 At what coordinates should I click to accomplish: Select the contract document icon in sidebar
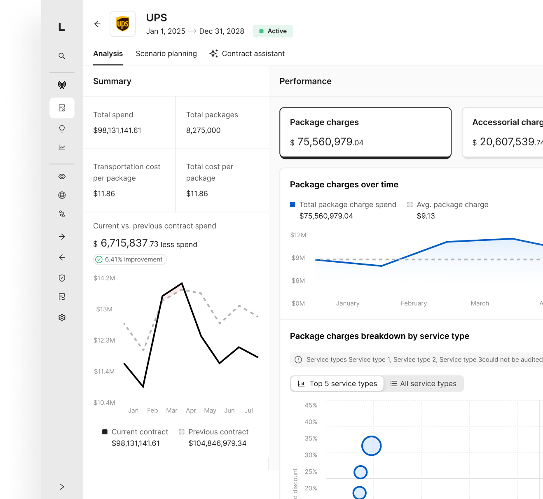pyautogui.click(x=62, y=108)
